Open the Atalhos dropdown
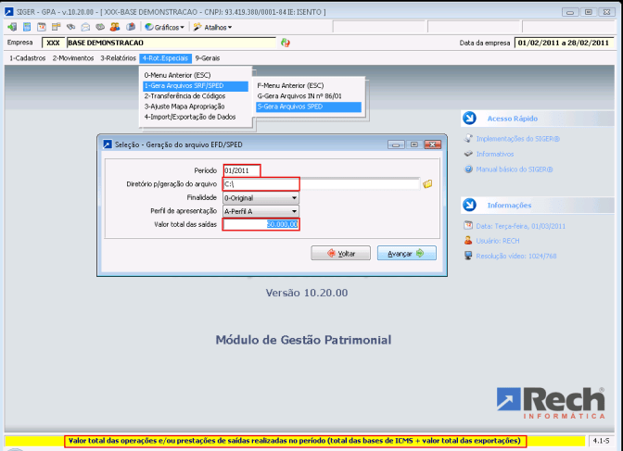Image resolution: width=623 pixels, height=451 pixels. point(212,27)
